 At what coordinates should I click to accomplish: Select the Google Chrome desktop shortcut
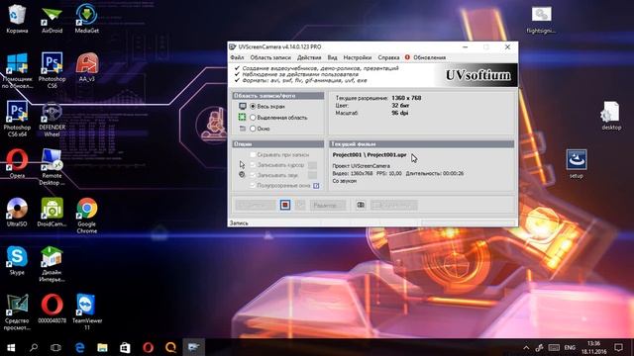point(86,216)
